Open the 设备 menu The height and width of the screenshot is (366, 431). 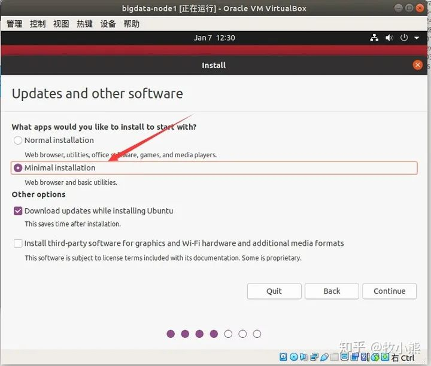(108, 24)
